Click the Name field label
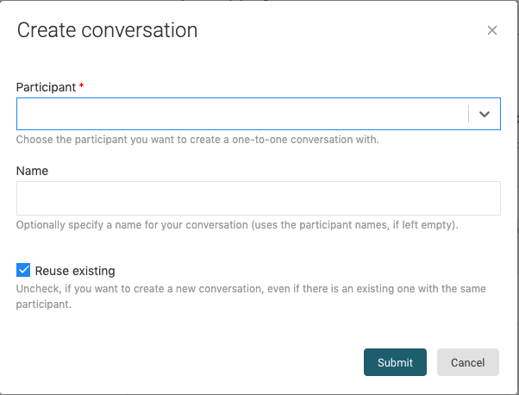Image resolution: width=519 pixels, height=395 pixels. click(32, 171)
